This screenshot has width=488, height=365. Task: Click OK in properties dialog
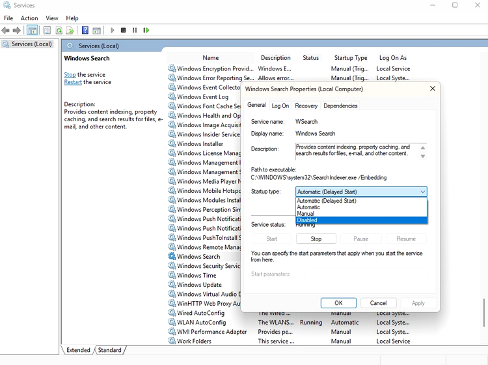[x=338, y=303]
